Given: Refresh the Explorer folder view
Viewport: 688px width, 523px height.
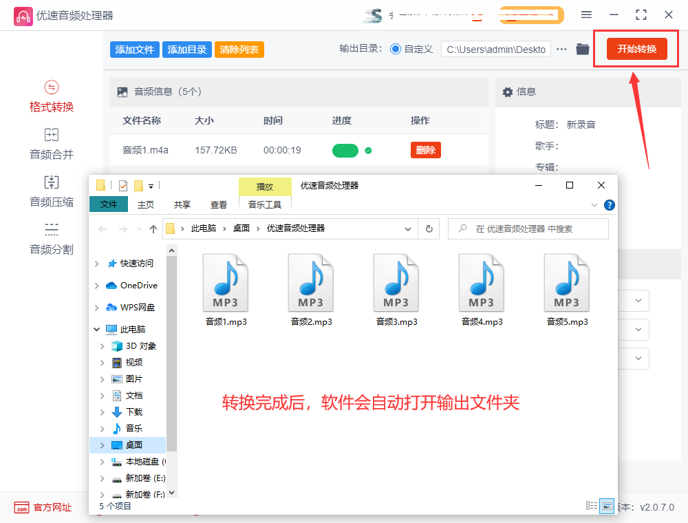Looking at the screenshot, I should pos(429,228).
